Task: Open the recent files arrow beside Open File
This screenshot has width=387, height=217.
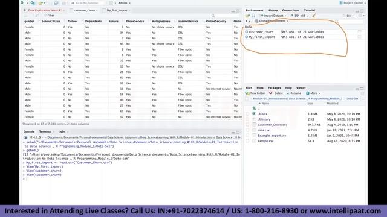Action: coord(45,3)
